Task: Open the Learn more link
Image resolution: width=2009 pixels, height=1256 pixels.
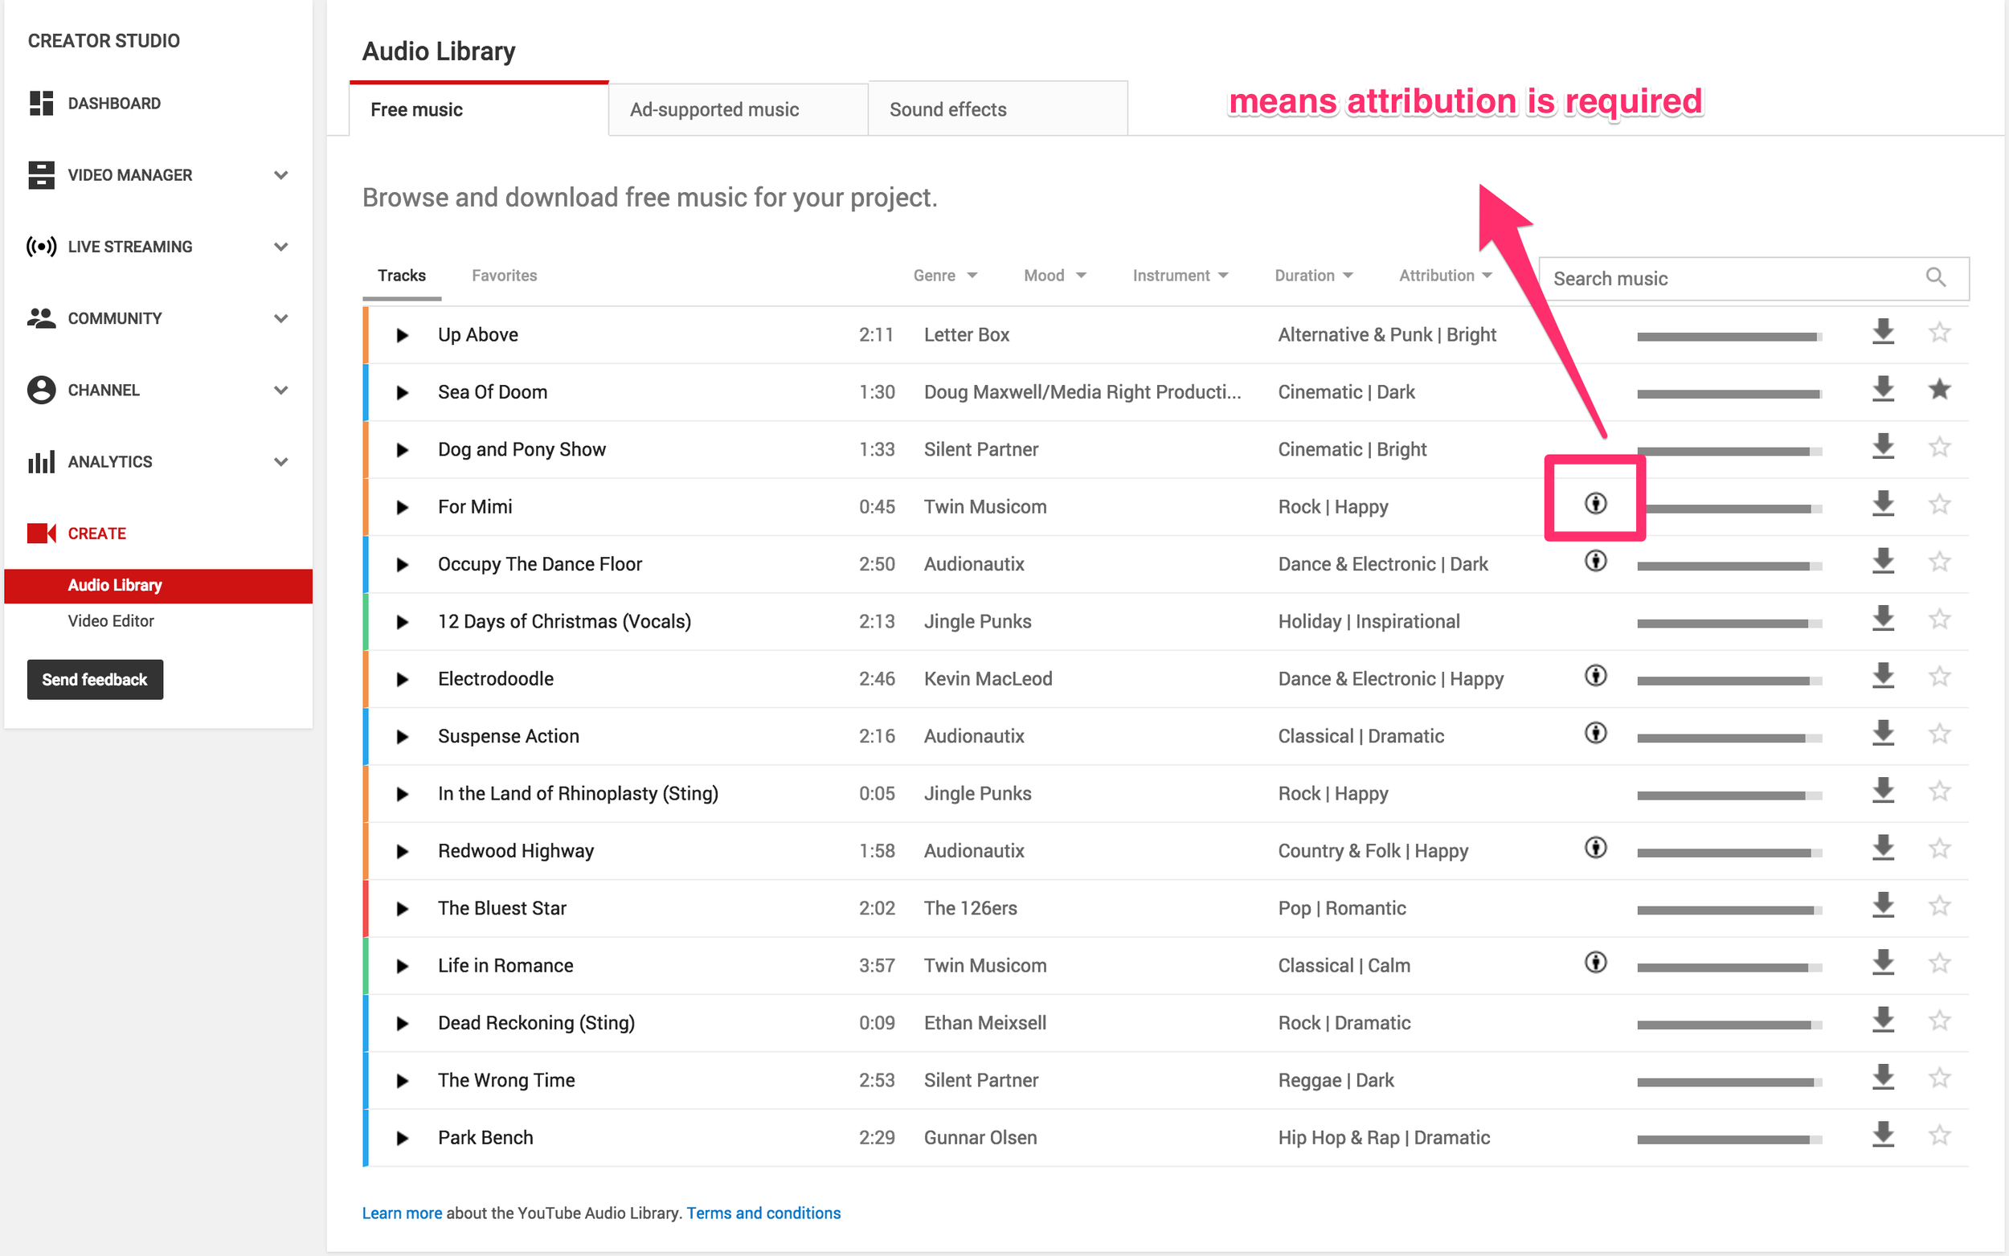Action: [x=402, y=1213]
